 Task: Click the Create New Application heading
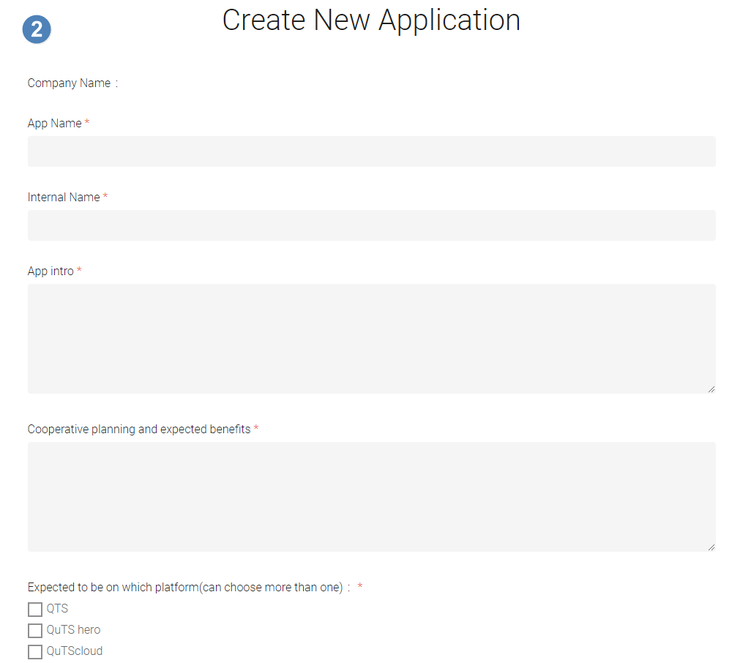(371, 20)
